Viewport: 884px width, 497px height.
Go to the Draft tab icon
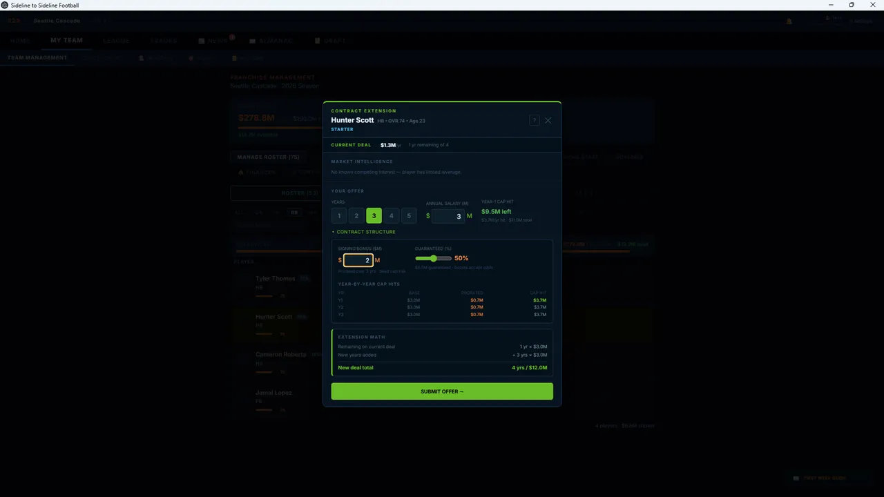317,41
